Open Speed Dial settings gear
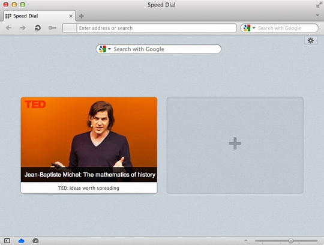This screenshot has width=324, height=245. point(311,40)
